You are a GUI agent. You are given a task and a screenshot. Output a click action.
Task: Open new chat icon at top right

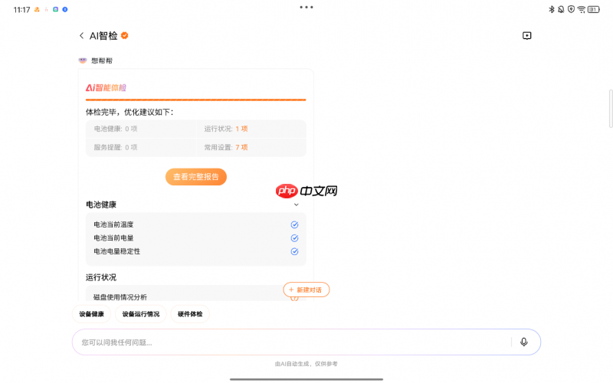coord(526,36)
